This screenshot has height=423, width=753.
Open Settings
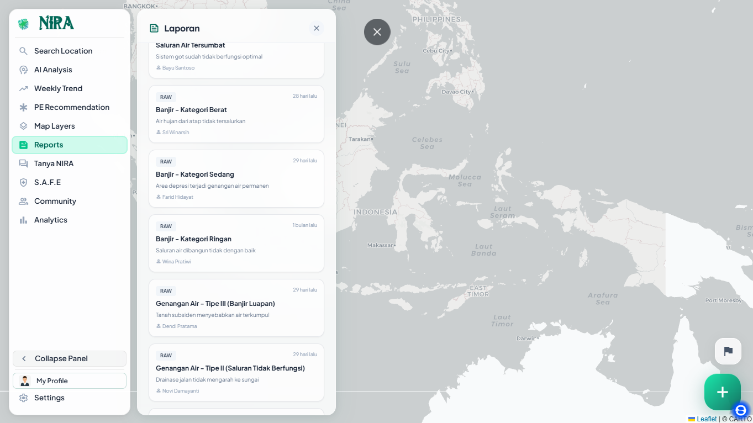[70, 398]
